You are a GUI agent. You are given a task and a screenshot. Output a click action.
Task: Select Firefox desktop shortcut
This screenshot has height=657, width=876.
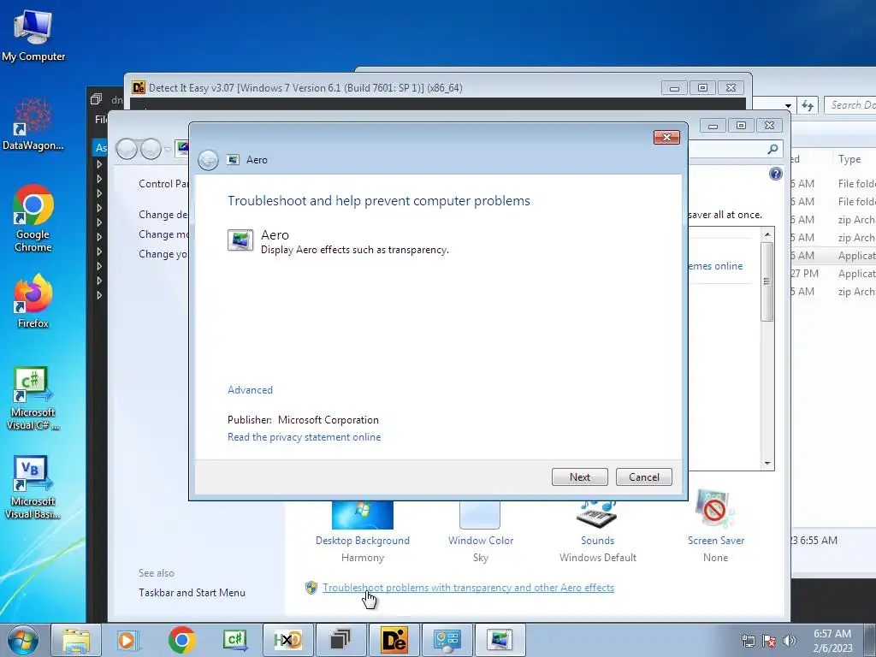coord(33,302)
